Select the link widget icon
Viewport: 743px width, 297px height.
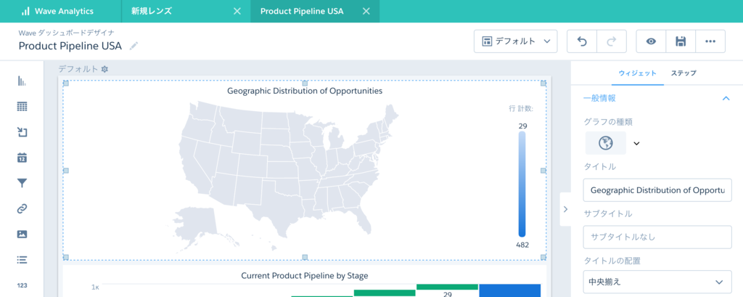[x=22, y=208]
